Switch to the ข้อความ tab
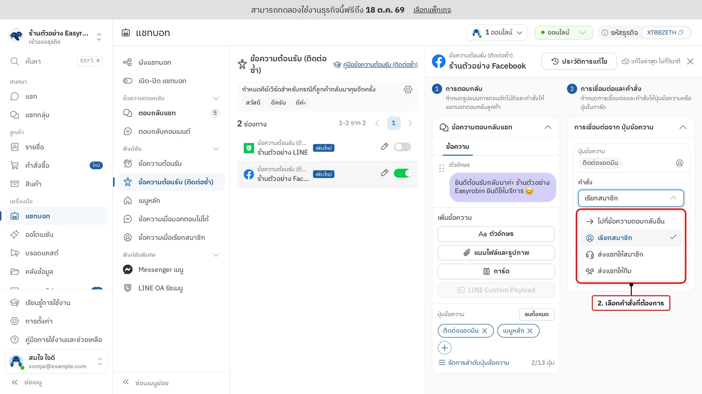702x394 pixels. point(458,146)
